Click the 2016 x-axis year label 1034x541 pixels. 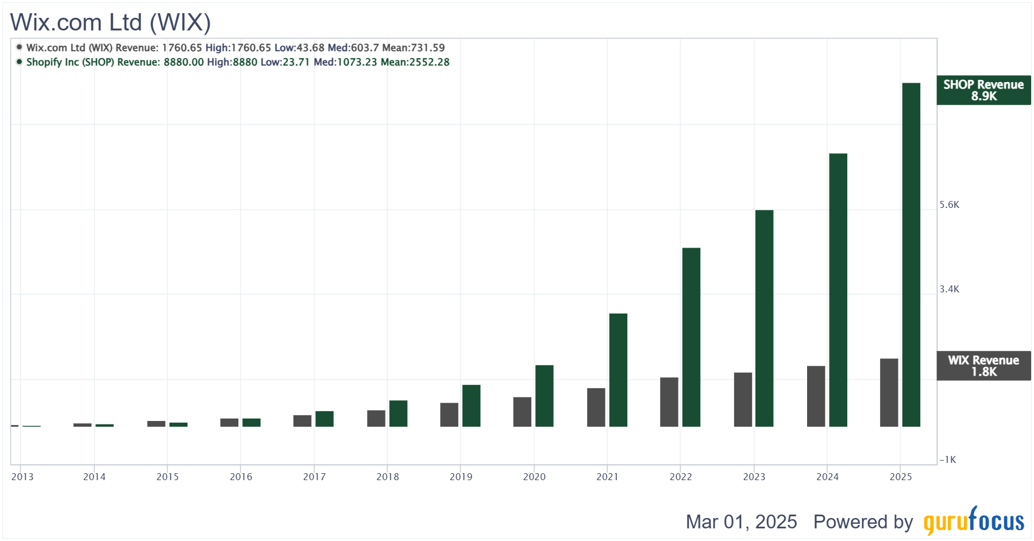(x=241, y=477)
